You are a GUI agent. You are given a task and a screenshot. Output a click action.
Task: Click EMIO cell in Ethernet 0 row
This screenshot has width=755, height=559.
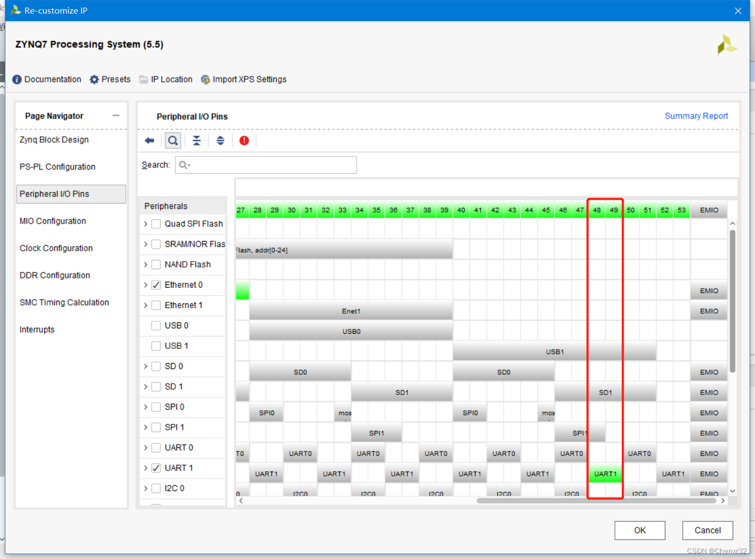709,291
